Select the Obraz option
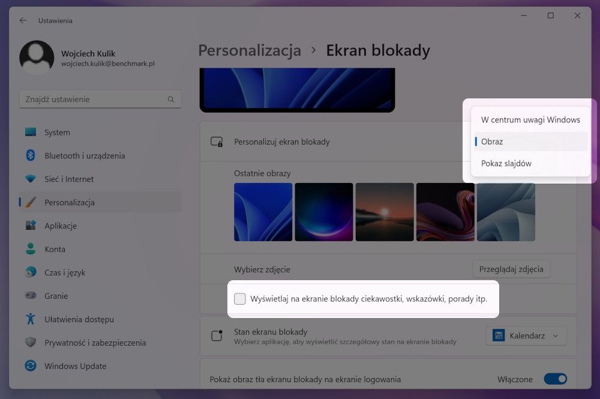Viewport: 600px width, 399px height. click(531, 142)
